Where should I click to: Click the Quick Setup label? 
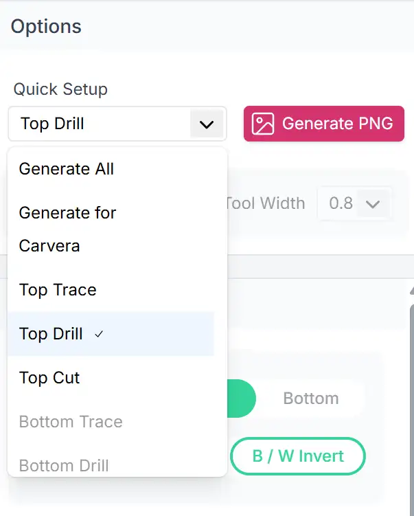(60, 89)
